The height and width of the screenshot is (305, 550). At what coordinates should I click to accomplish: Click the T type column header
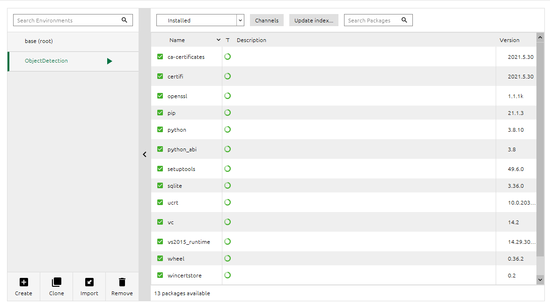(x=227, y=40)
